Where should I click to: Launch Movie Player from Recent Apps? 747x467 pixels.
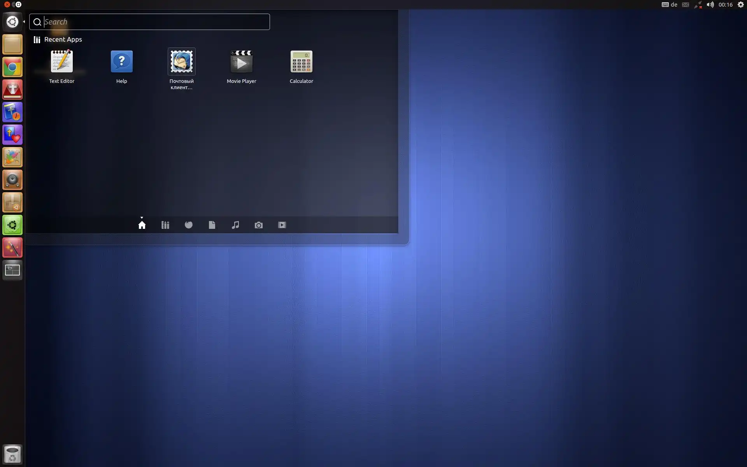tap(241, 62)
